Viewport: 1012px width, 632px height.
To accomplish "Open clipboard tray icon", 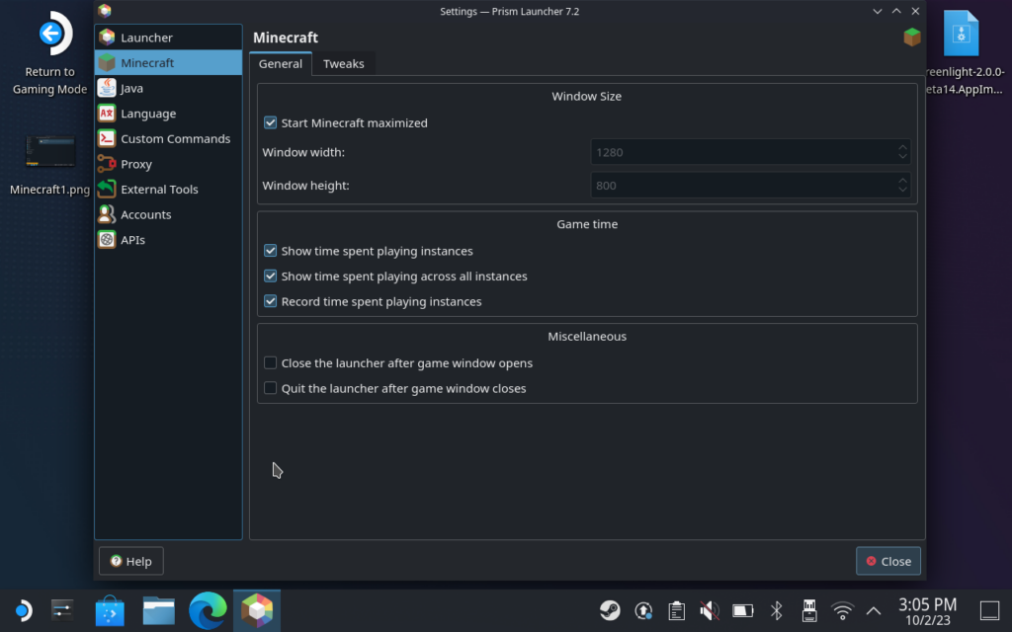I will pyautogui.click(x=676, y=610).
